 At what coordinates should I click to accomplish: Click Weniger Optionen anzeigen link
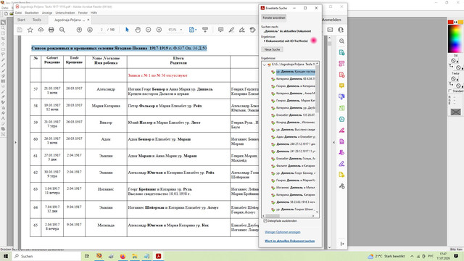tap(283, 232)
